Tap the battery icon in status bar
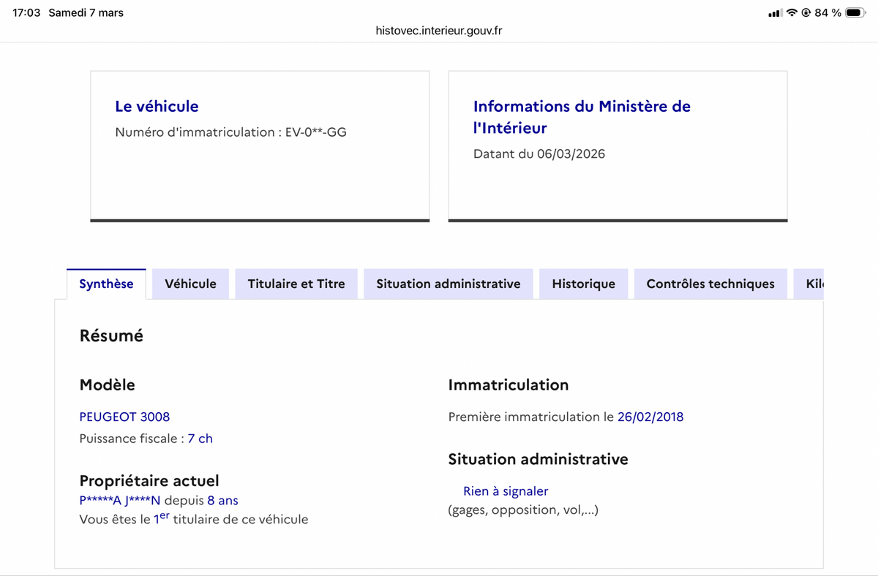The height and width of the screenshot is (576, 878). coord(855,13)
